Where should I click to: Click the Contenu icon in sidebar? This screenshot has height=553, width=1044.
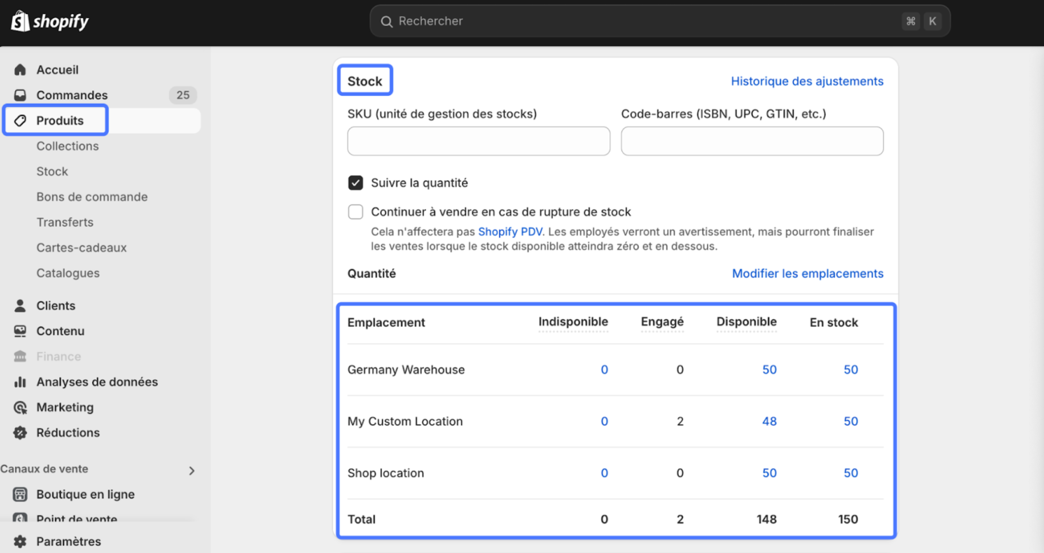pos(20,331)
